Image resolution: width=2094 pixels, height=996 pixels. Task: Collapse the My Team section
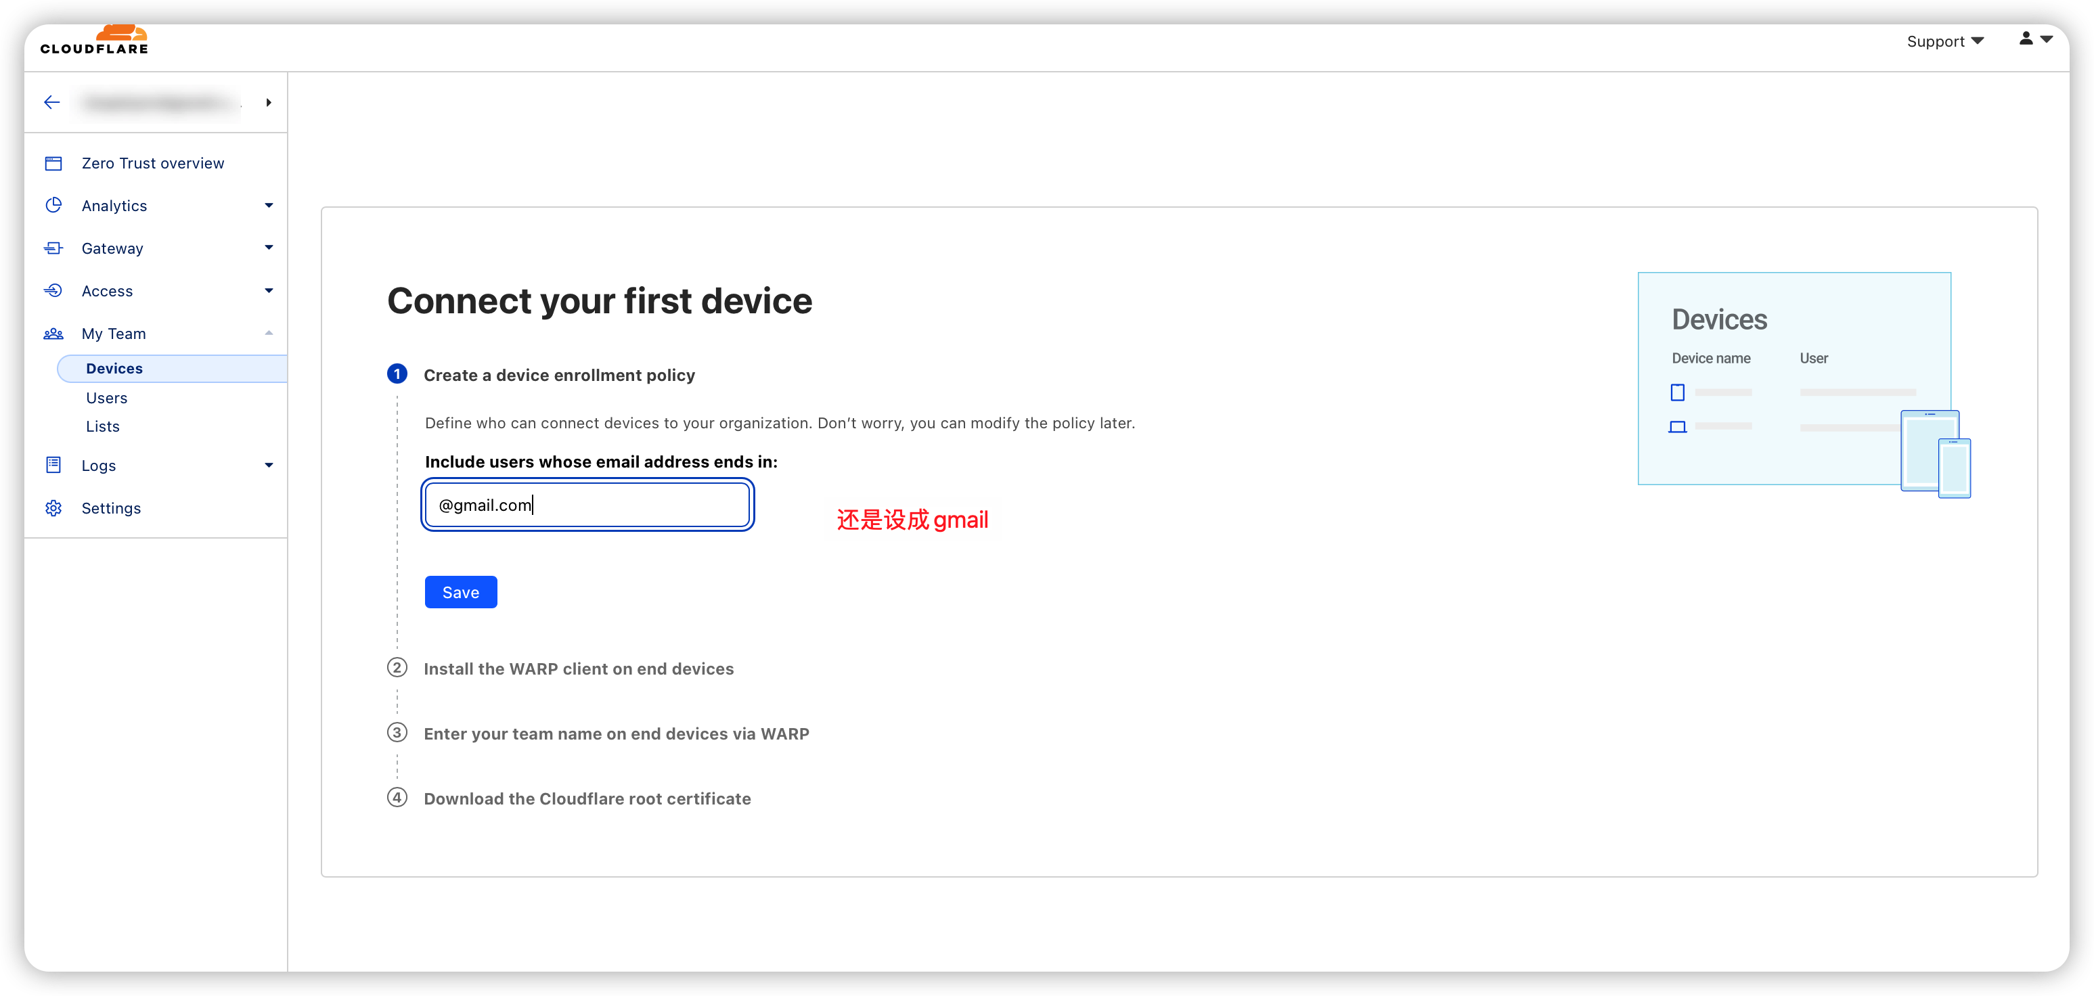[x=269, y=333]
